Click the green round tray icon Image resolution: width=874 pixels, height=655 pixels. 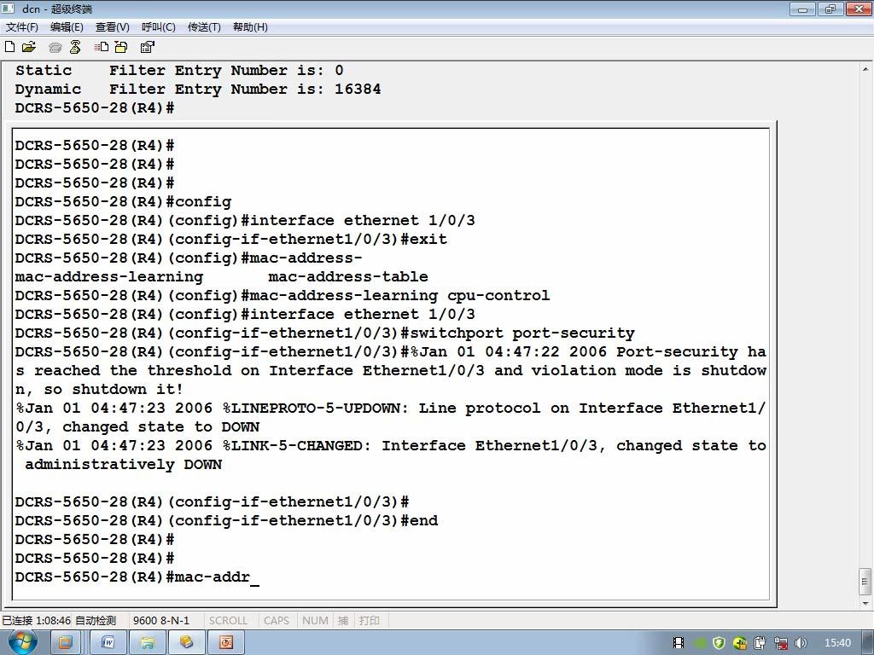pos(699,643)
